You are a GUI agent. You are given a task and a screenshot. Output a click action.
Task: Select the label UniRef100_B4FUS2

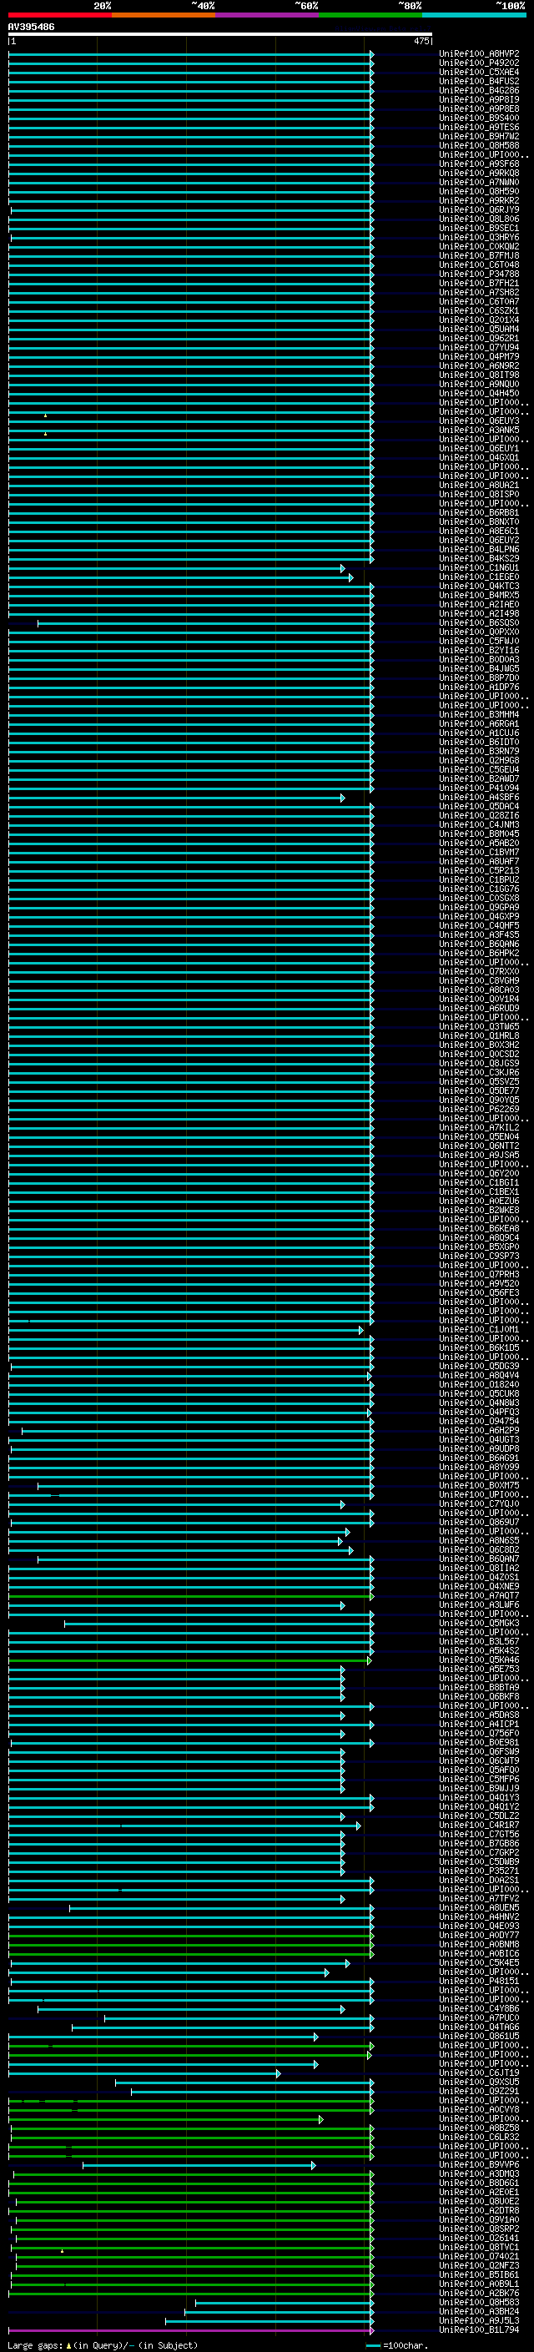(479, 81)
